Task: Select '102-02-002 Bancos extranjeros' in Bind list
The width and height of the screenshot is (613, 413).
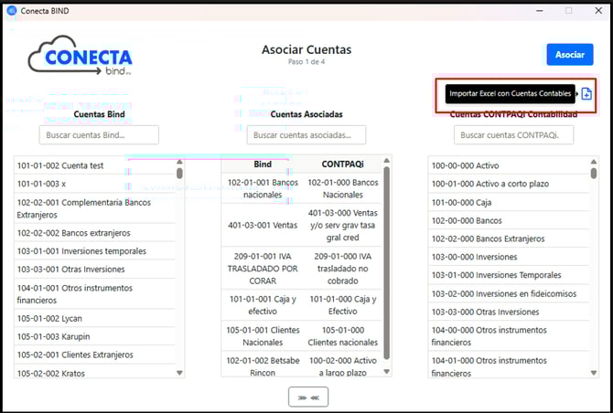Action: click(95, 233)
